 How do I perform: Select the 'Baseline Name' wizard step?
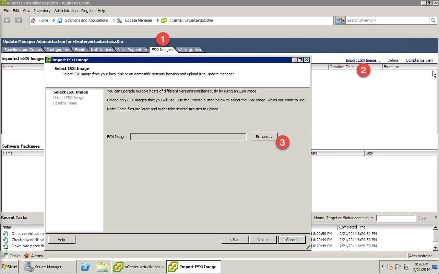click(x=65, y=103)
